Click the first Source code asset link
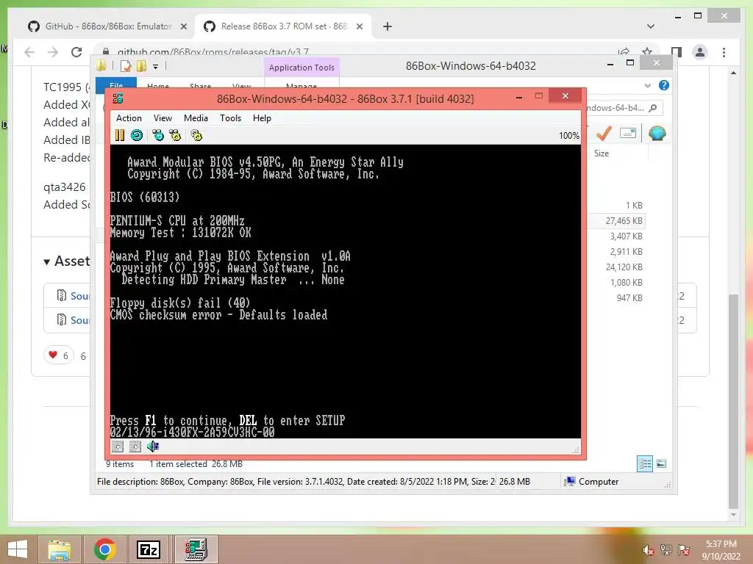 coord(79,296)
